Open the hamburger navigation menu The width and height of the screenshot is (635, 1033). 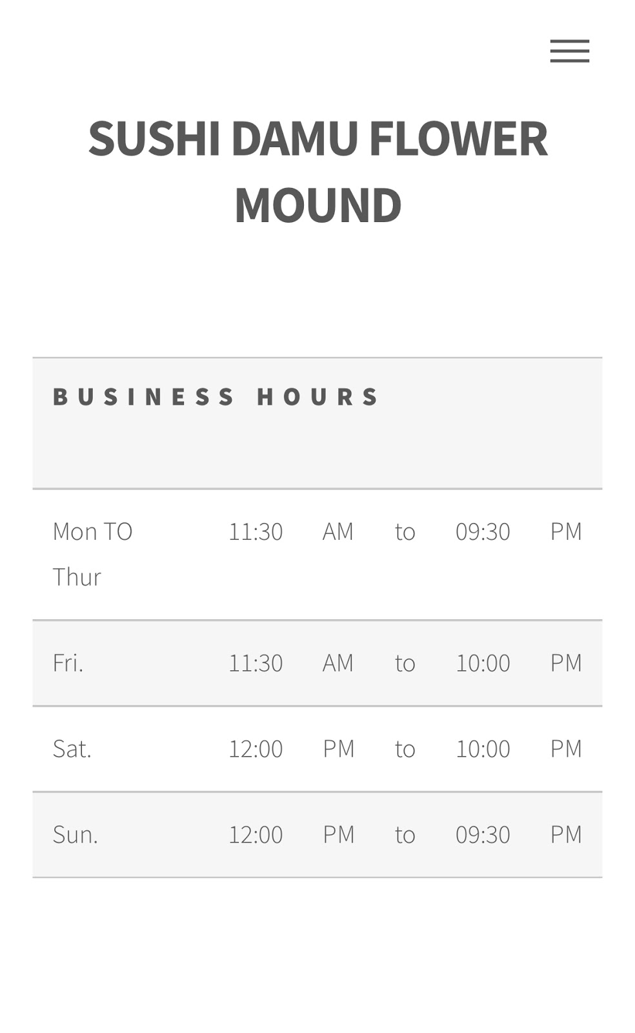[569, 51]
